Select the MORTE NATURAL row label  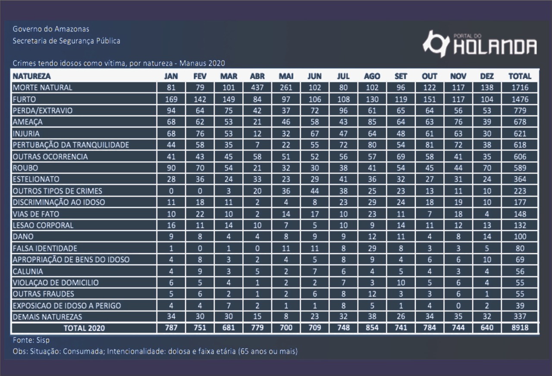pos(43,88)
